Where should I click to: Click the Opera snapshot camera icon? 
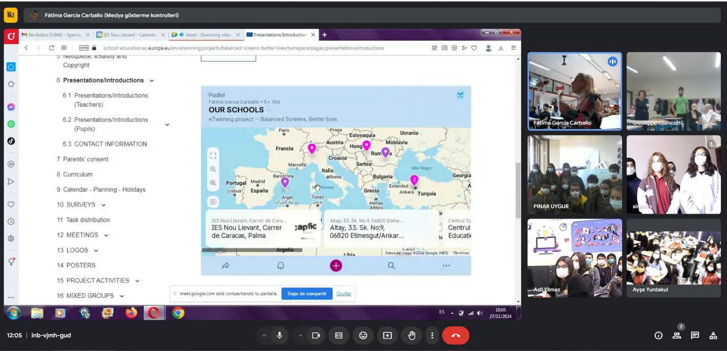tap(444, 48)
